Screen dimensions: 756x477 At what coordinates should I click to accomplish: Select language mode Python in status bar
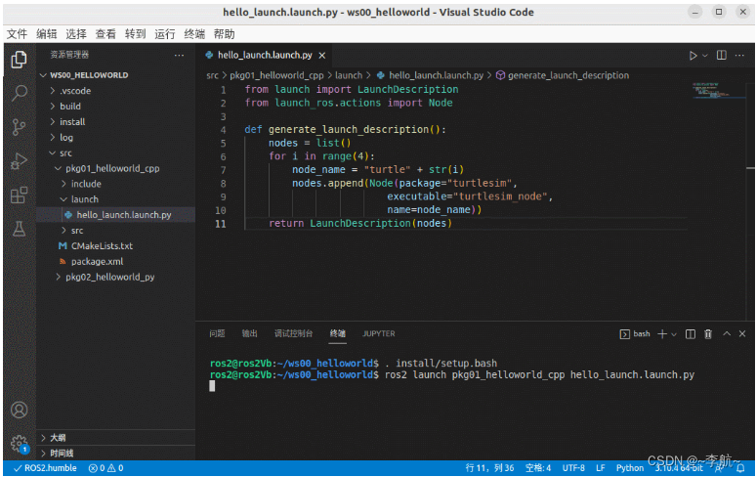pyautogui.click(x=630, y=468)
